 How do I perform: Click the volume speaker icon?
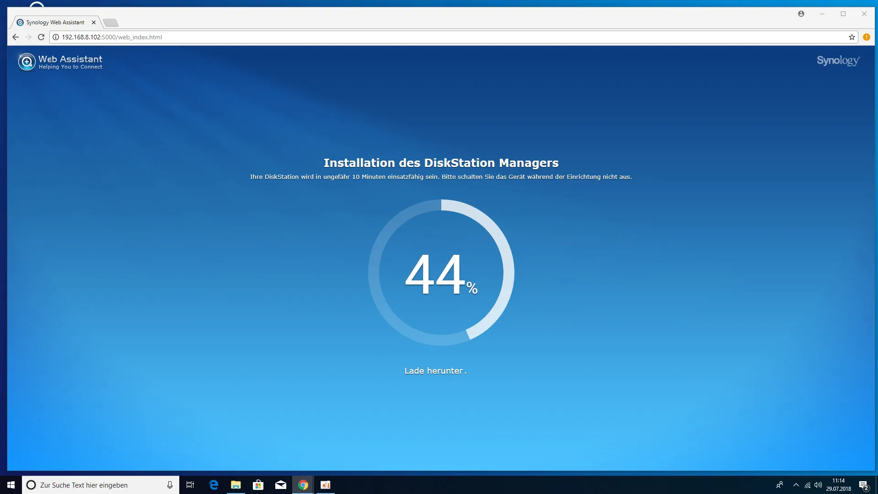(x=818, y=485)
